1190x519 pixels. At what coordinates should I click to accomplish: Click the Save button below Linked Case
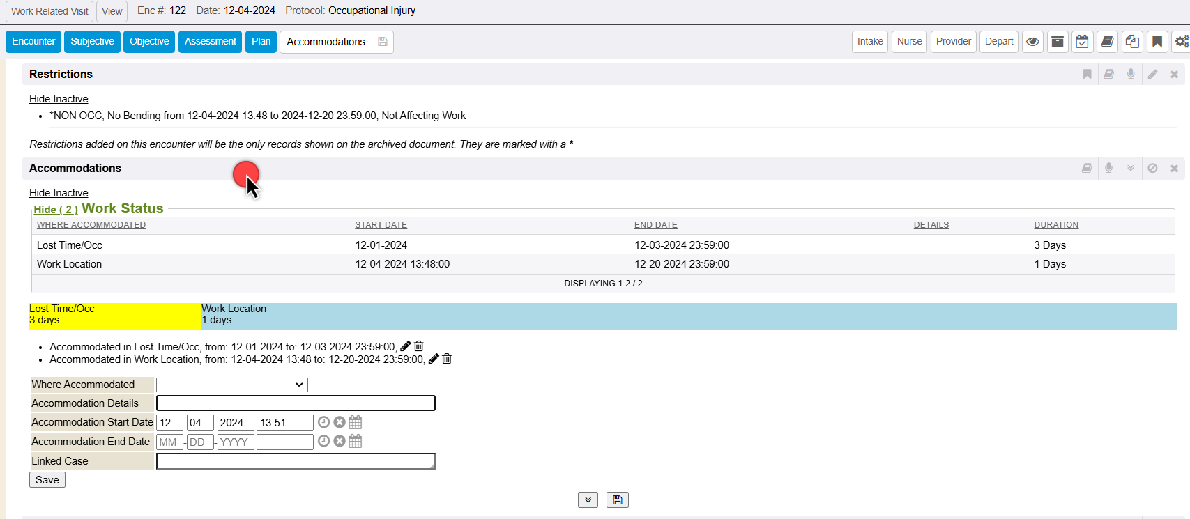[47, 480]
